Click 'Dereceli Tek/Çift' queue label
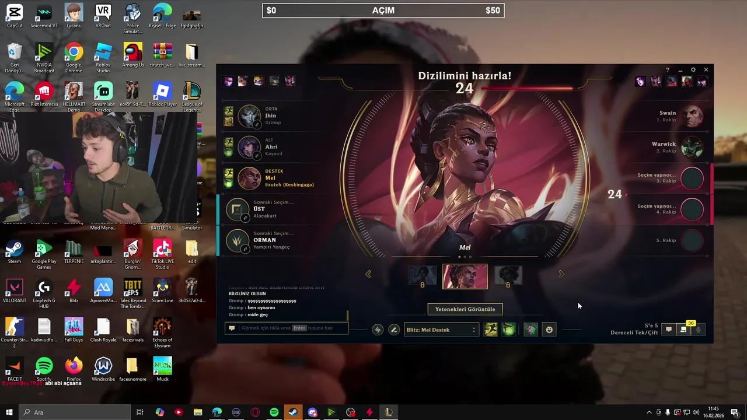 634,332
